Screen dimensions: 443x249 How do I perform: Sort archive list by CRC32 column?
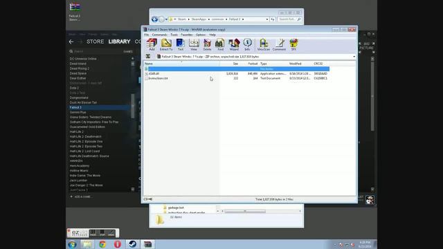point(320,64)
